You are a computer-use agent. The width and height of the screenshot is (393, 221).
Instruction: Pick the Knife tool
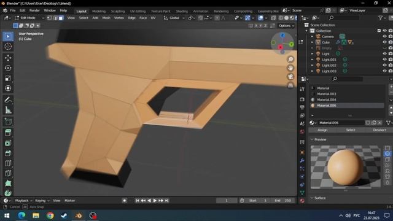coord(8,173)
